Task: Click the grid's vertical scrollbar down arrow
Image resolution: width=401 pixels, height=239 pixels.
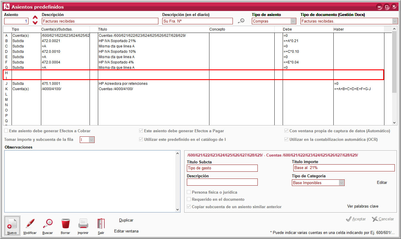Action: pyautogui.click(x=394, y=122)
